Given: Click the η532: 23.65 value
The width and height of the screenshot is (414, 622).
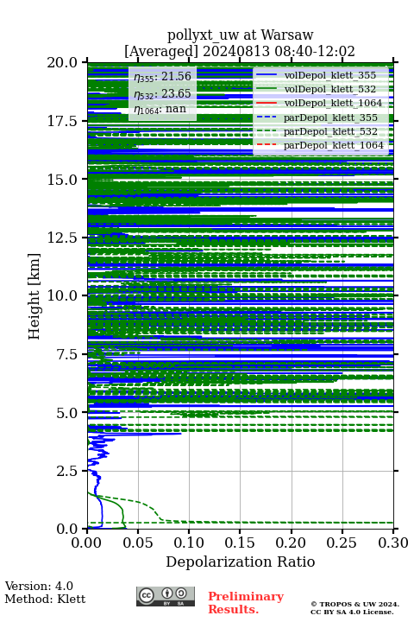Looking at the screenshot, I should click(x=162, y=93).
